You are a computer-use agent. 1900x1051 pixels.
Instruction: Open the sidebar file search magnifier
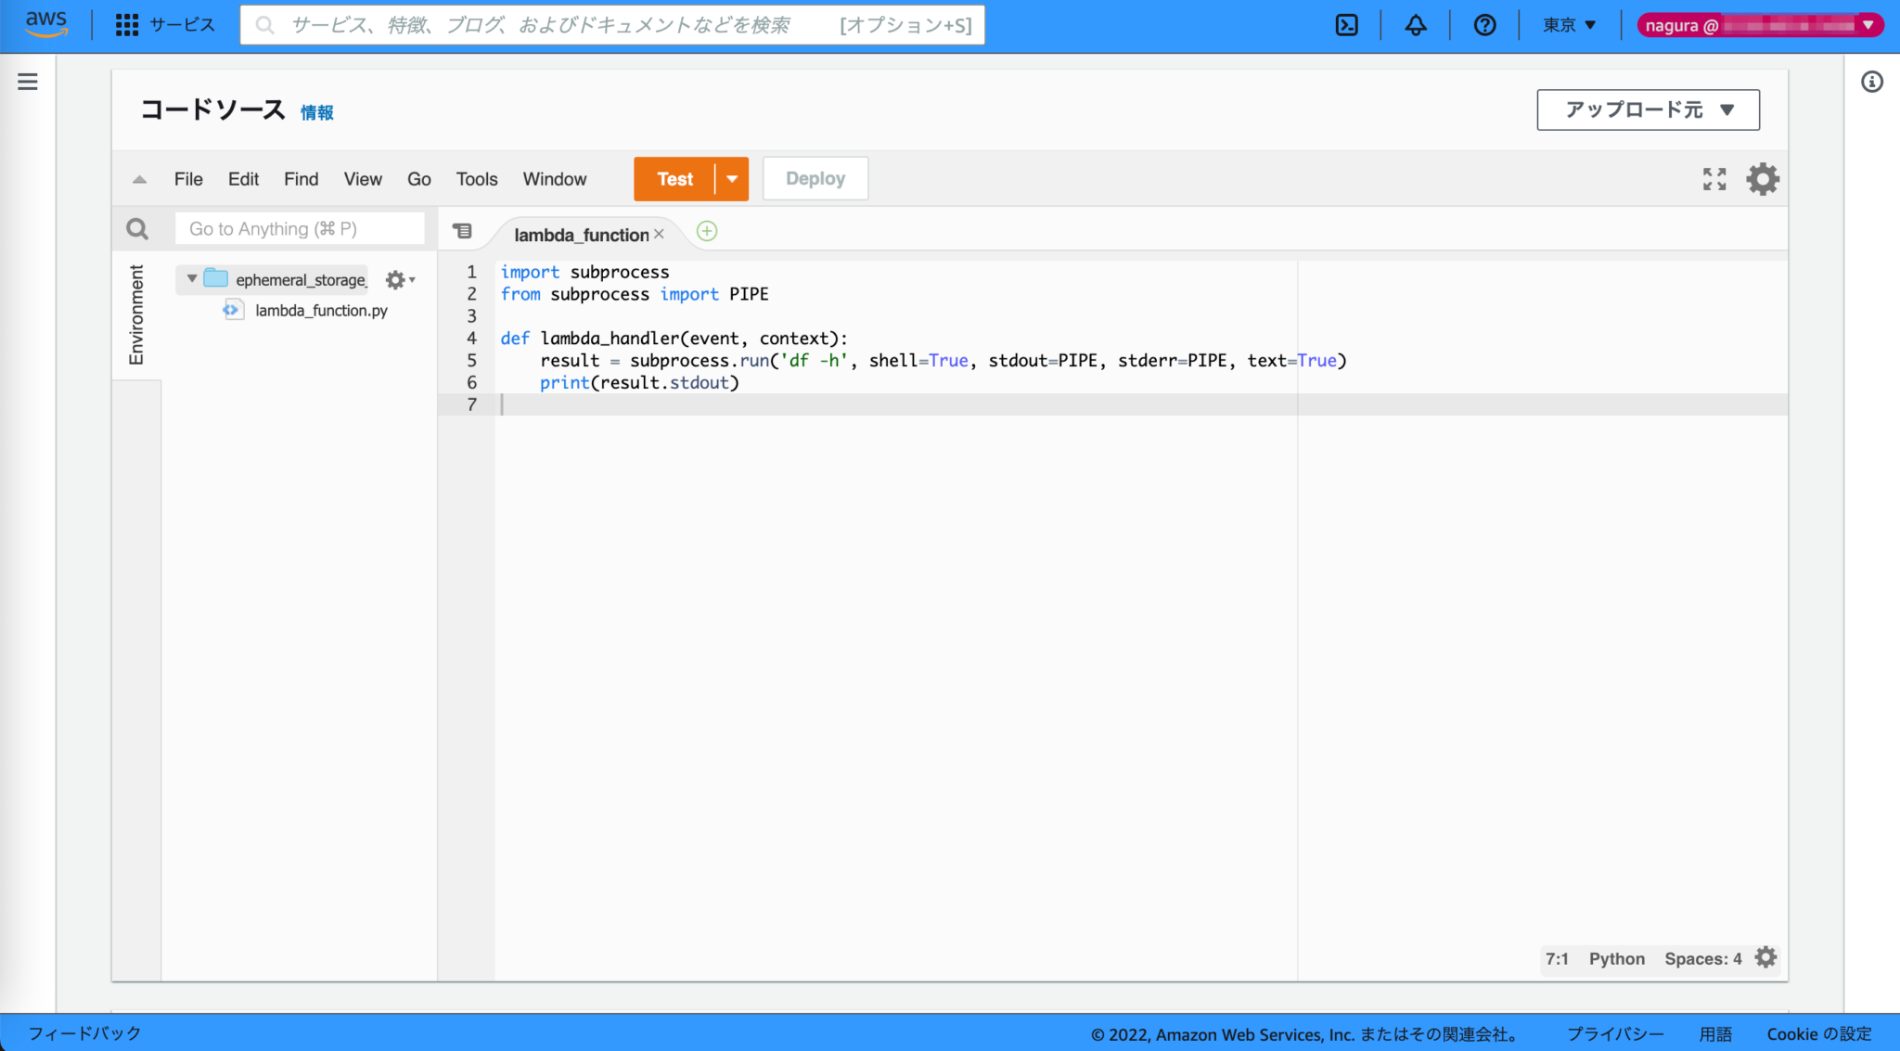pos(137,228)
